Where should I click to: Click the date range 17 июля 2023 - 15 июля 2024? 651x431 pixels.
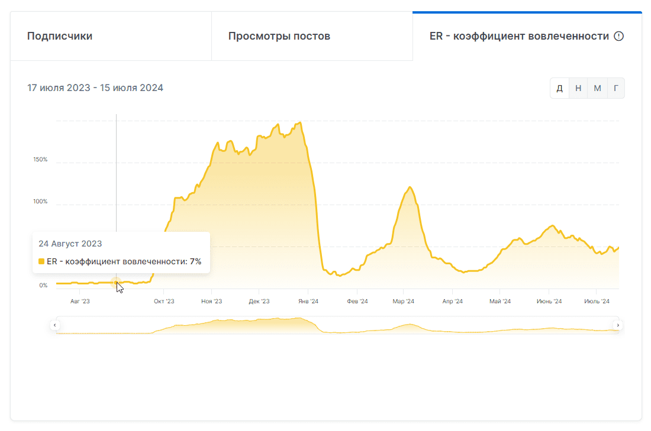pyautogui.click(x=95, y=88)
